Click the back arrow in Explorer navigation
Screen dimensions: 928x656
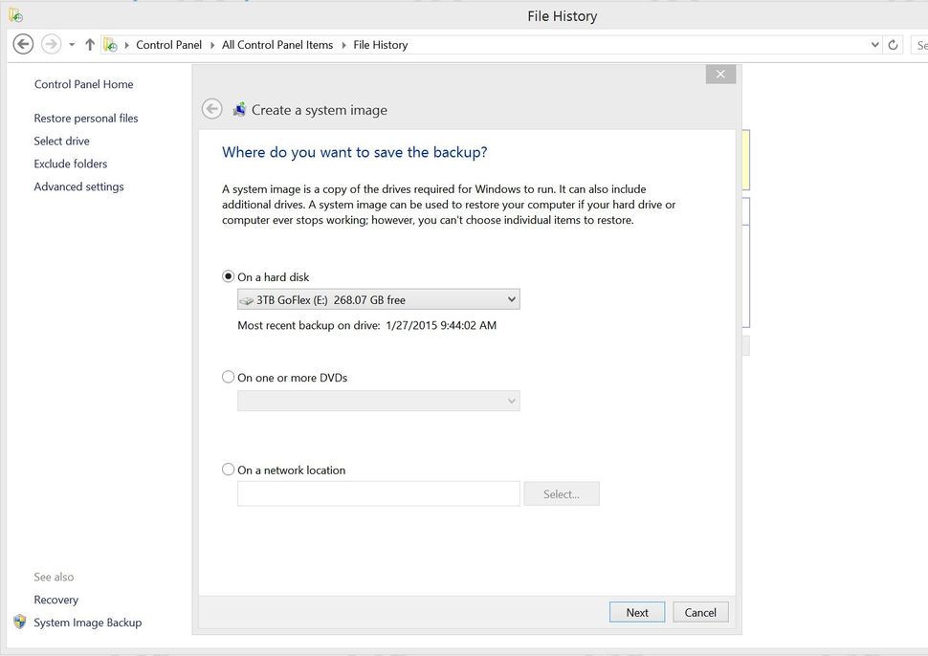coord(23,44)
